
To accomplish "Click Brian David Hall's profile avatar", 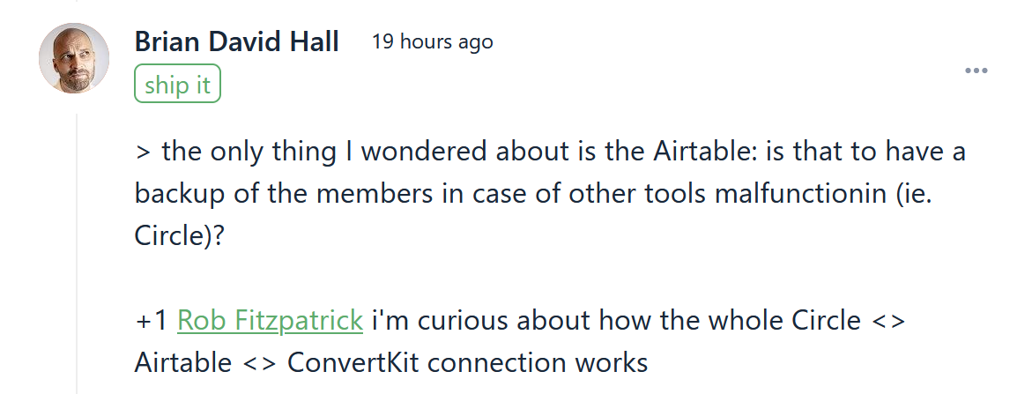I will click(74, 58).
